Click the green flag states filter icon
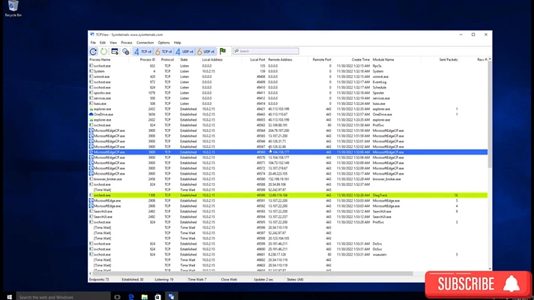Image resolution: width=534 pixels, height=300 pixels. [223, 51]
